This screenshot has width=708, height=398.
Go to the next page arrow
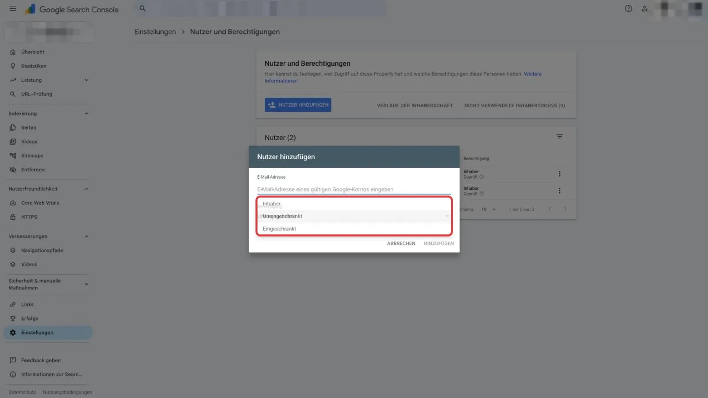[x=565, y=209]
